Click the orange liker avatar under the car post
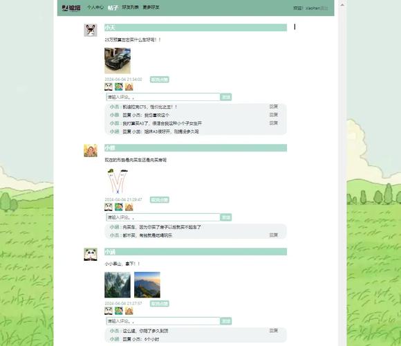 pyautogui.click(x=129, y=86)
